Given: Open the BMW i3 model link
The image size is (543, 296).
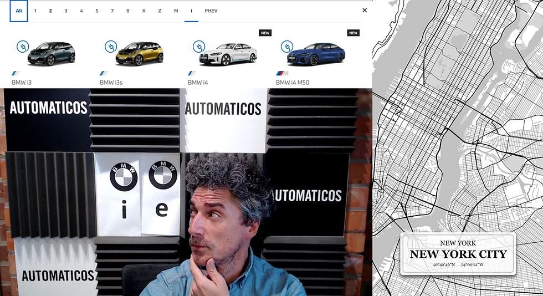Looking at the screenshot, I should [22, 83].
